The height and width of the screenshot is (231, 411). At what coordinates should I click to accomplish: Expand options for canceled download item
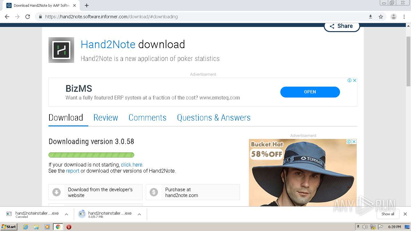[66, 214]
